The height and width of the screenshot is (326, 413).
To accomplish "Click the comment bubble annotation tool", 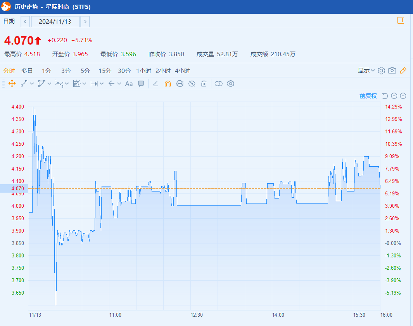I will pyautogui.click(x=141, y=84).
